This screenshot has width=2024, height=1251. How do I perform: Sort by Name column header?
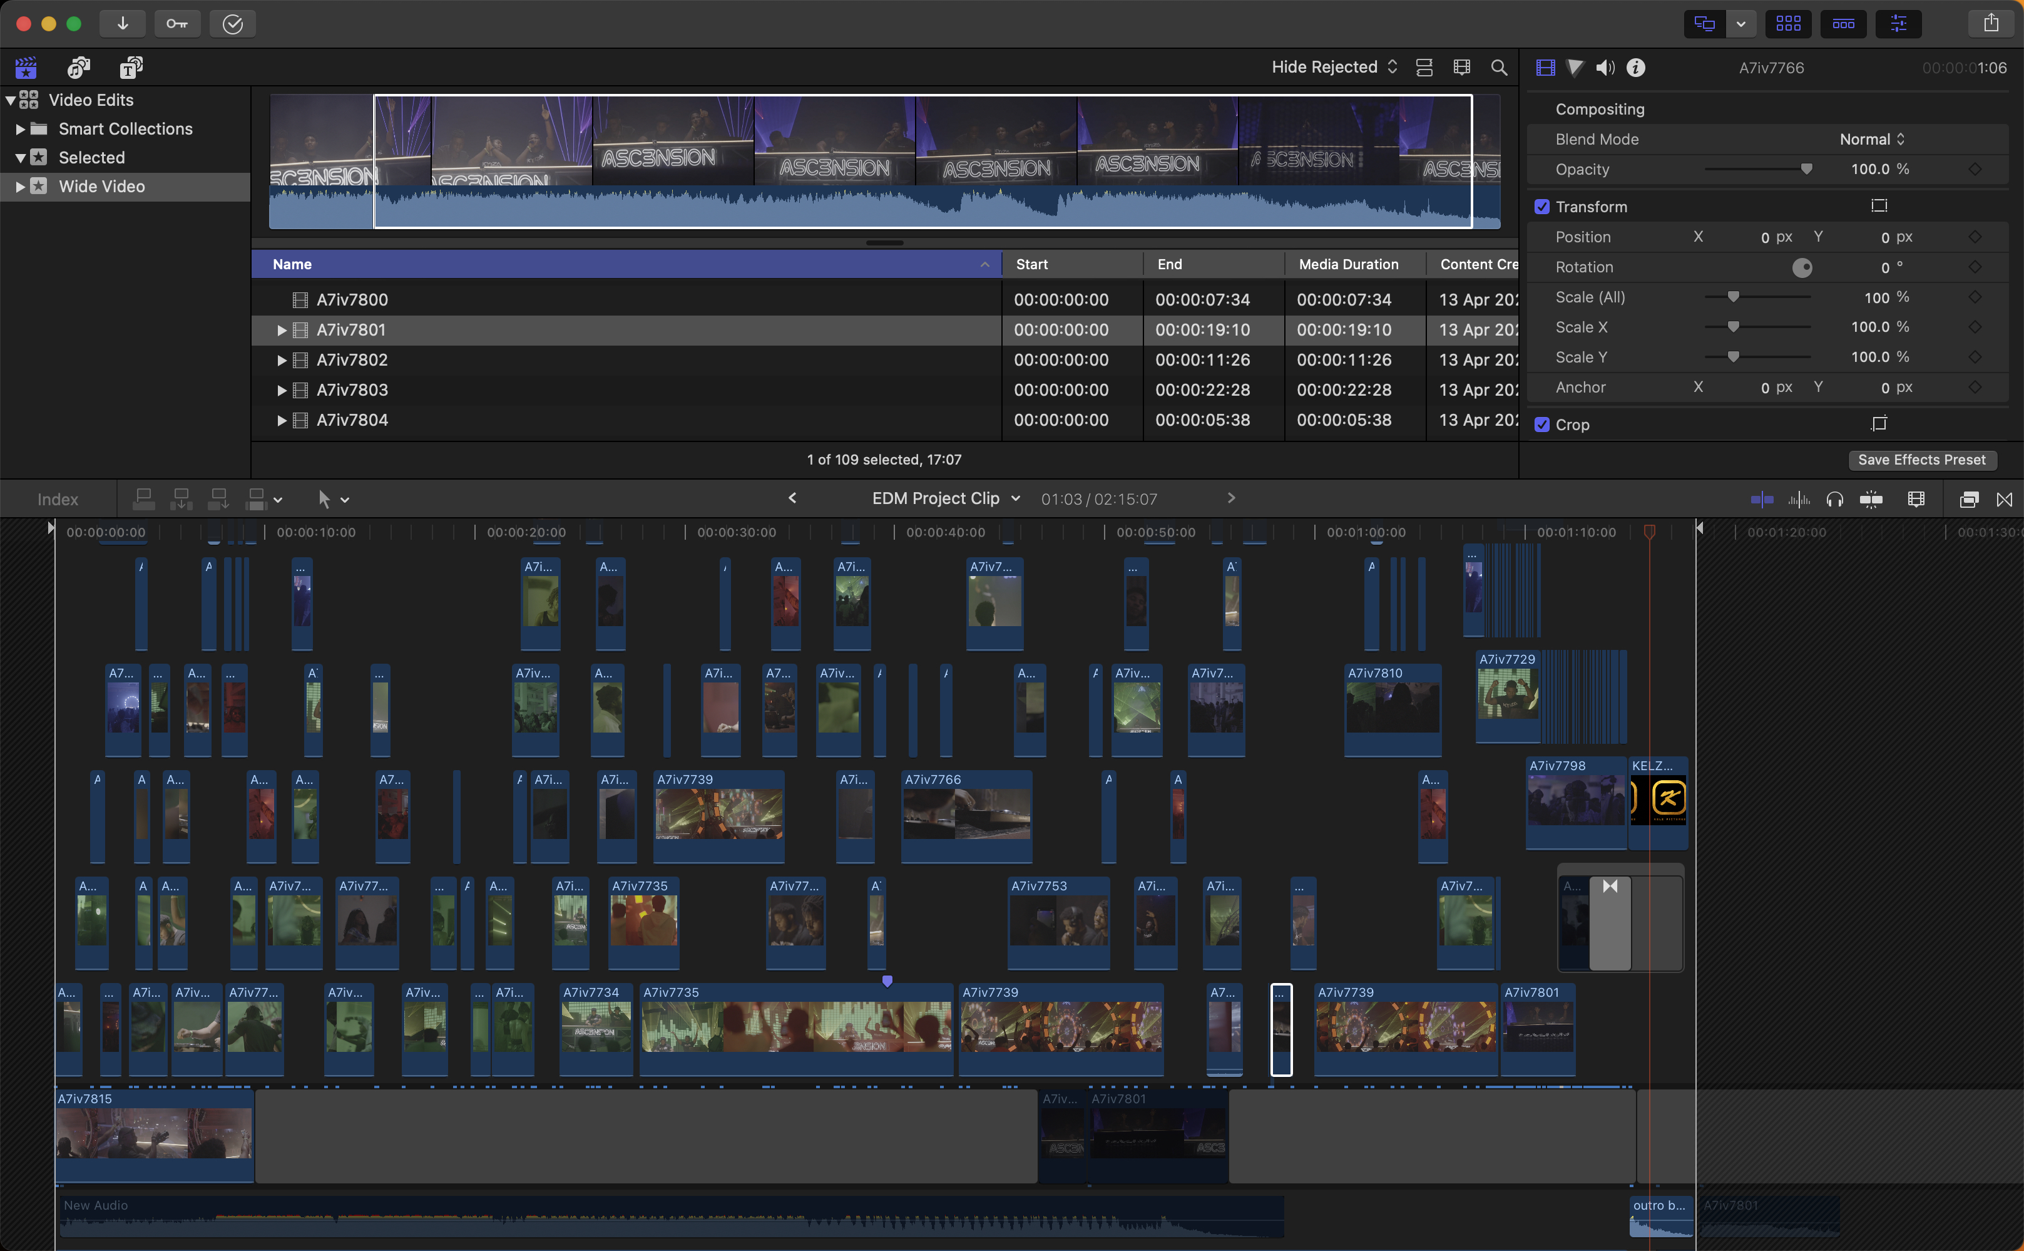(x=626, y=264)
